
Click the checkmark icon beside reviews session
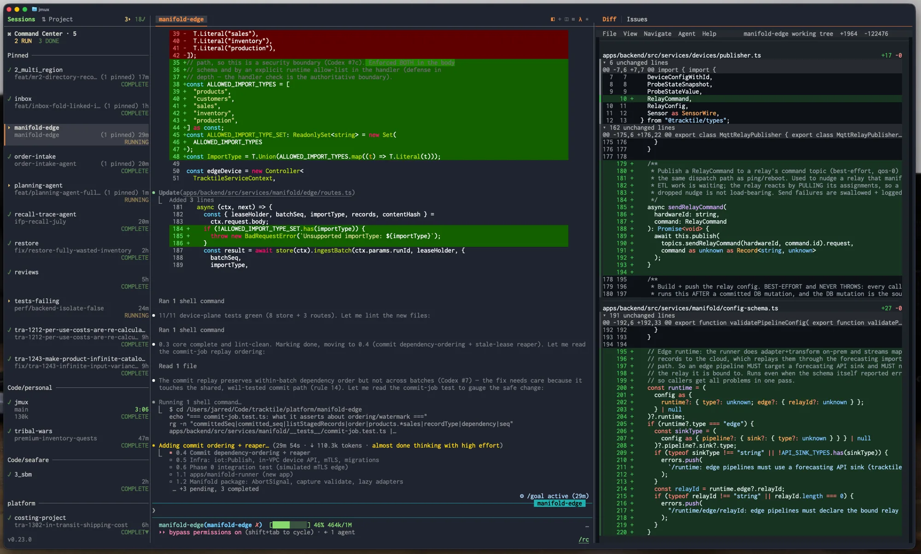(9, 272)
